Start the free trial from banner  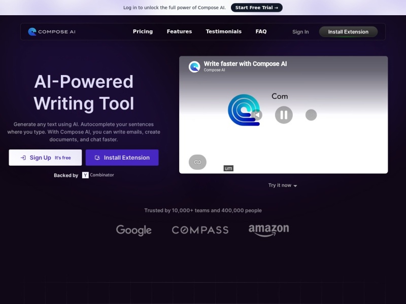click(257, 8)
